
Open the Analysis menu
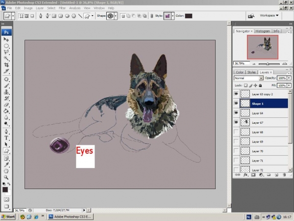point(74,8)
